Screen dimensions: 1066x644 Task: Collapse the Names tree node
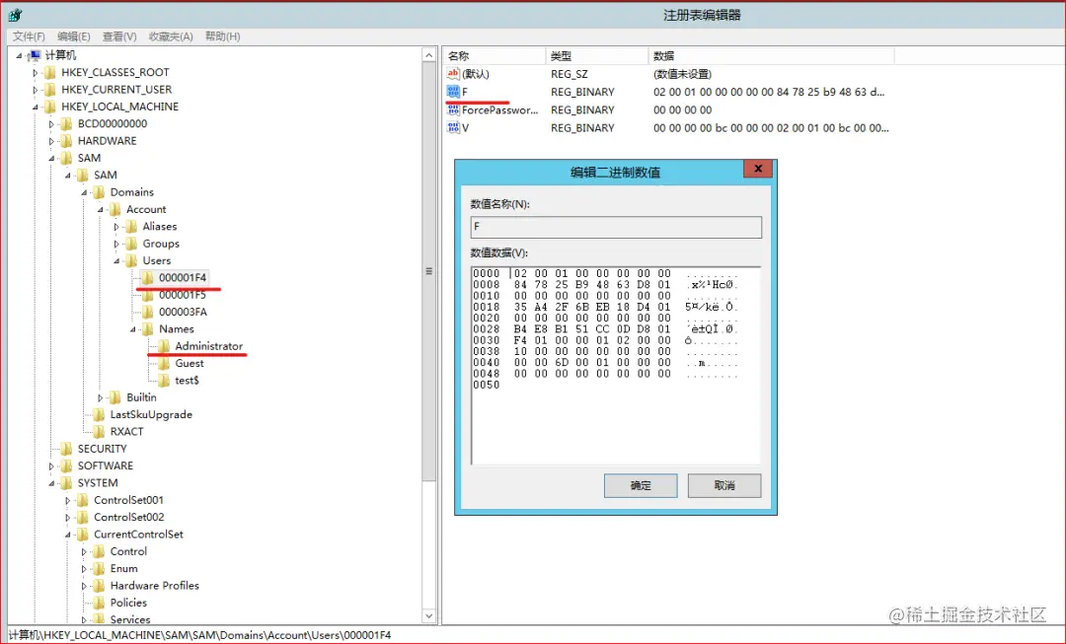click(x=133, y=329)
